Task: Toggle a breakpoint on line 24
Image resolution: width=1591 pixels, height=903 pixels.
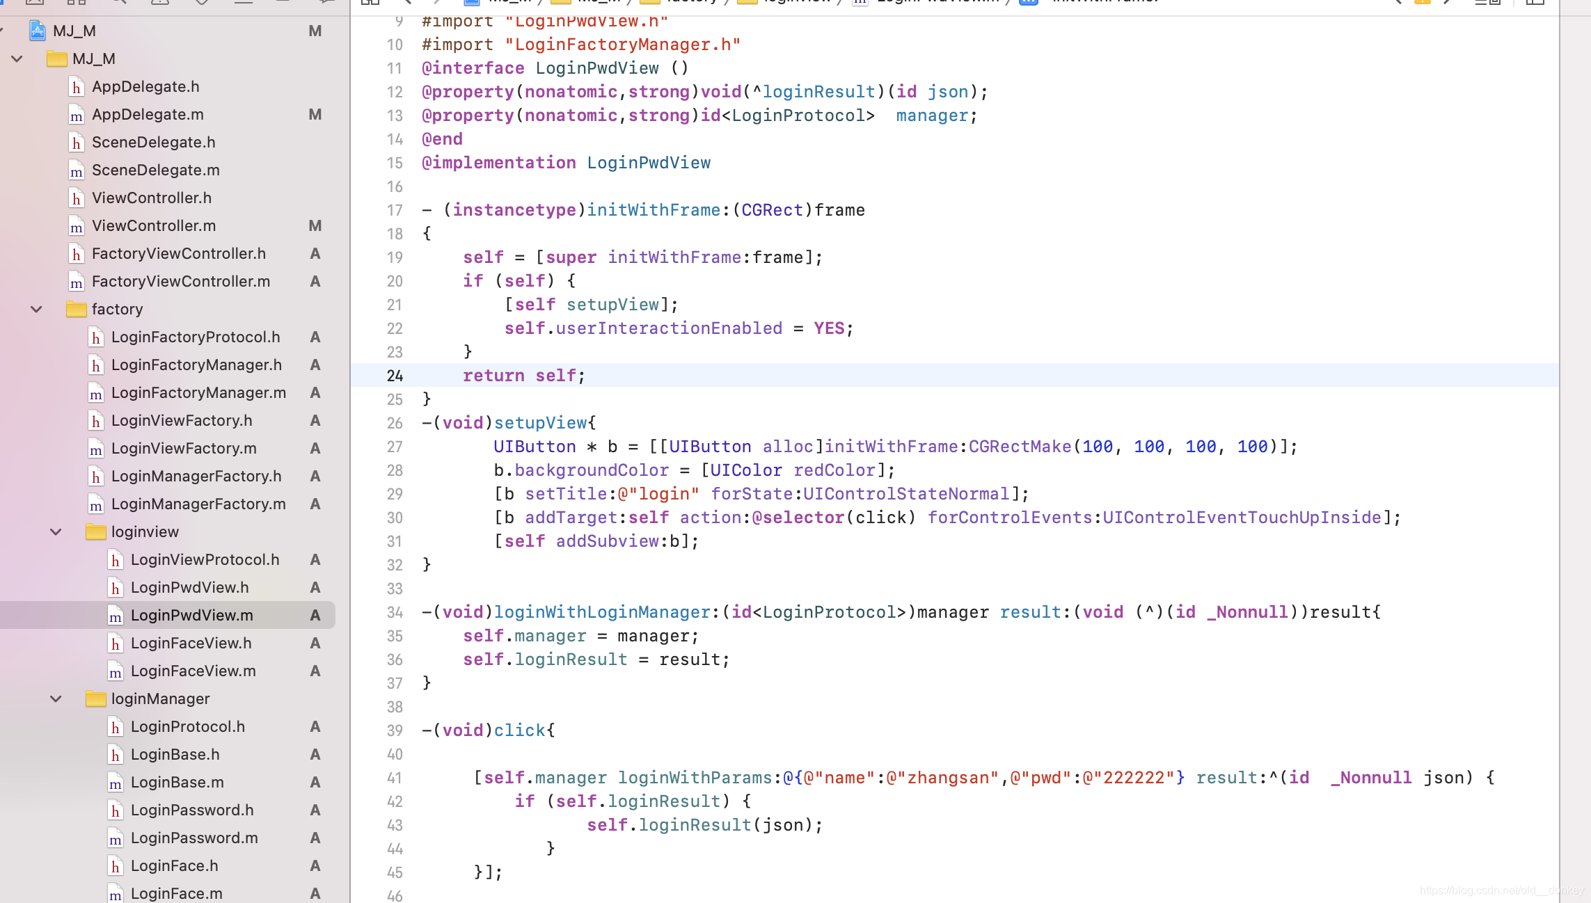Action: 394,376
